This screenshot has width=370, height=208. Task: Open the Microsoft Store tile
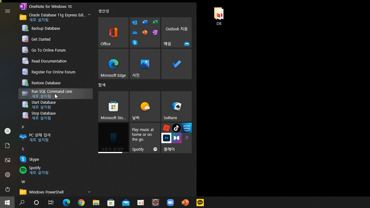(113, 106)
